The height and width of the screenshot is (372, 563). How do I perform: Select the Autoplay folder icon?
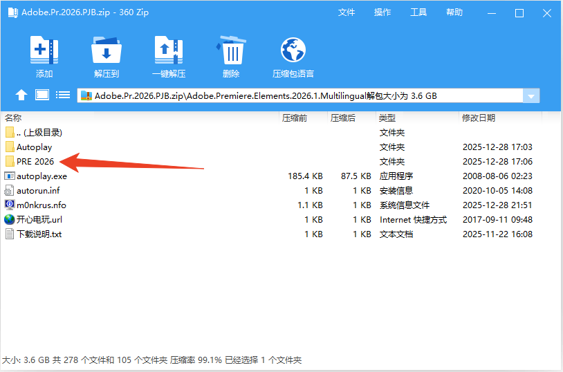click(x=10, y=147)
